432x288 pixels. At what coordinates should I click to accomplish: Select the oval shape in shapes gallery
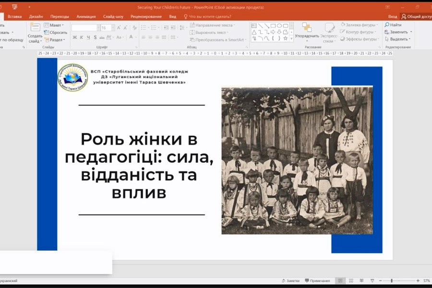click(x=279, y=25)
